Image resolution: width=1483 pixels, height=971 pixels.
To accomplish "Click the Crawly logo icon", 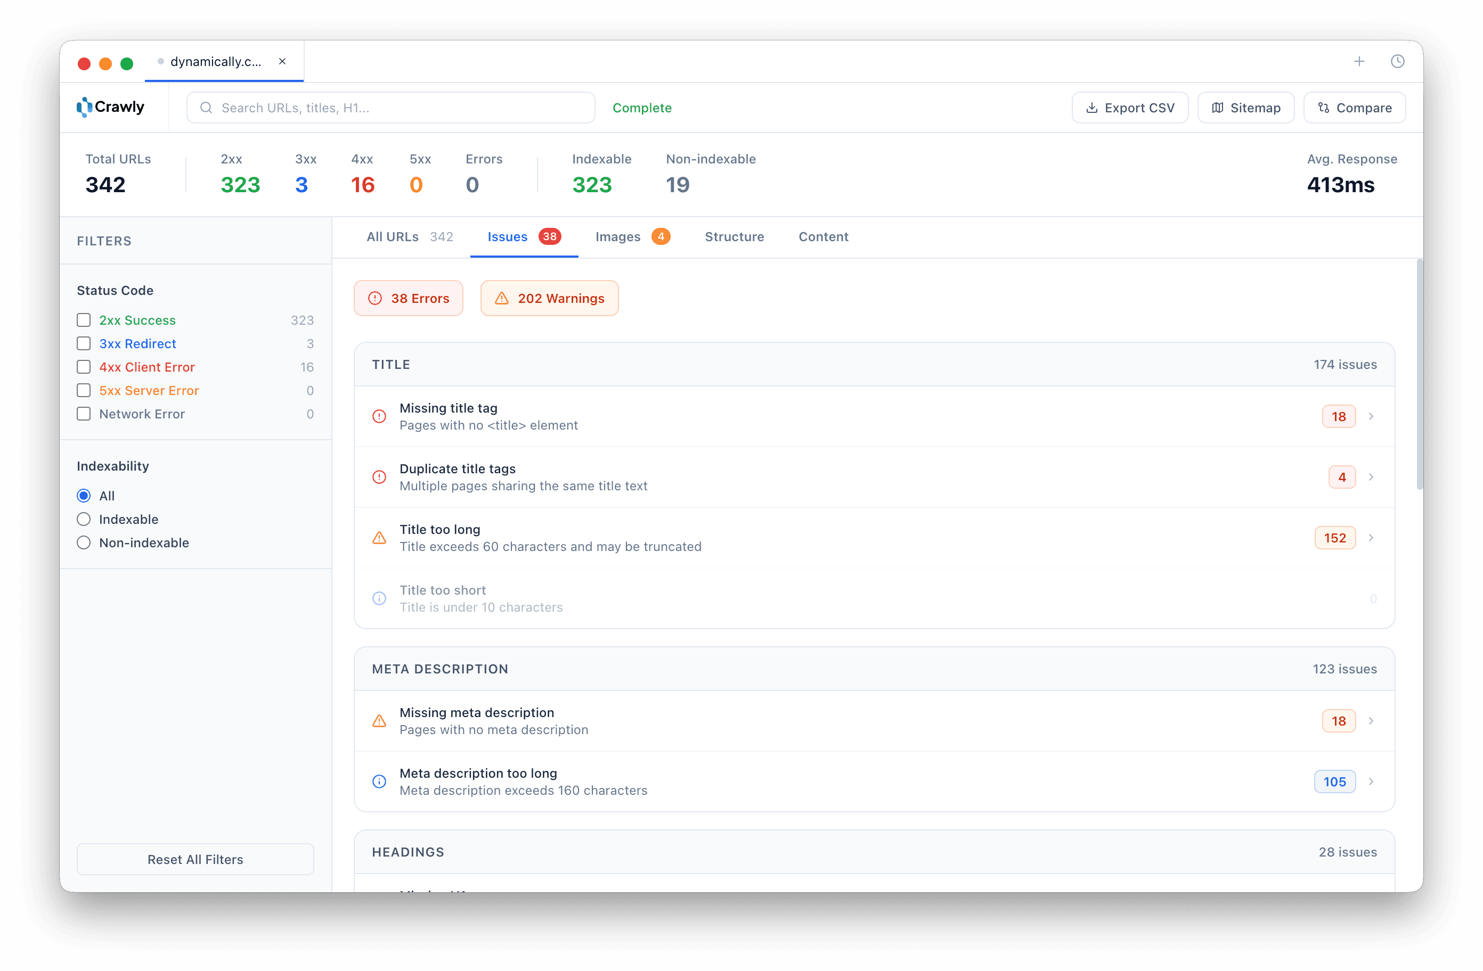I will pos(84,107).
